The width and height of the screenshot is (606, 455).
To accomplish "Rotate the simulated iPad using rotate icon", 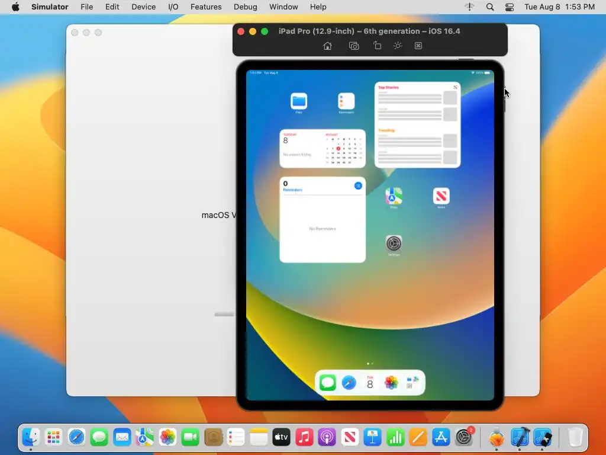I will (x=377, y=46).
